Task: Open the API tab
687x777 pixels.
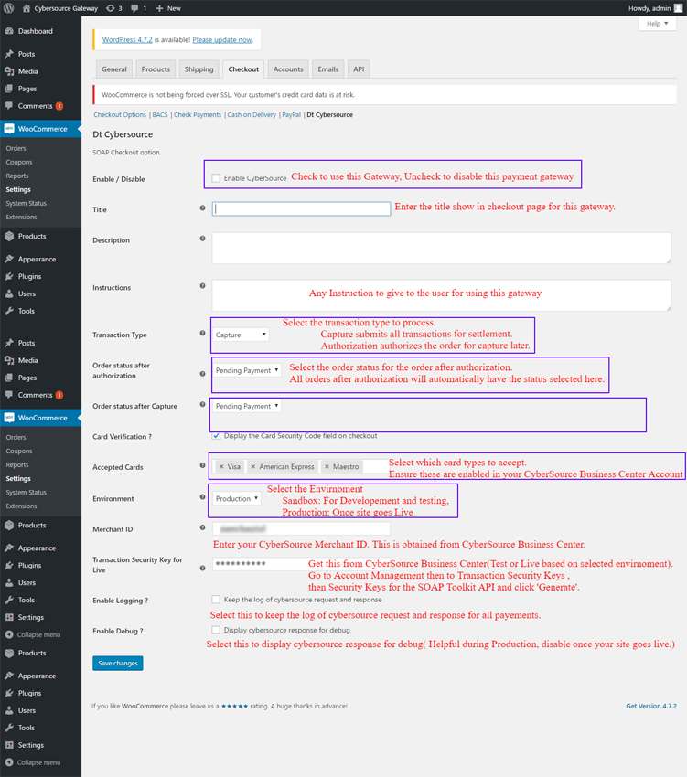Action: point(359,69)
